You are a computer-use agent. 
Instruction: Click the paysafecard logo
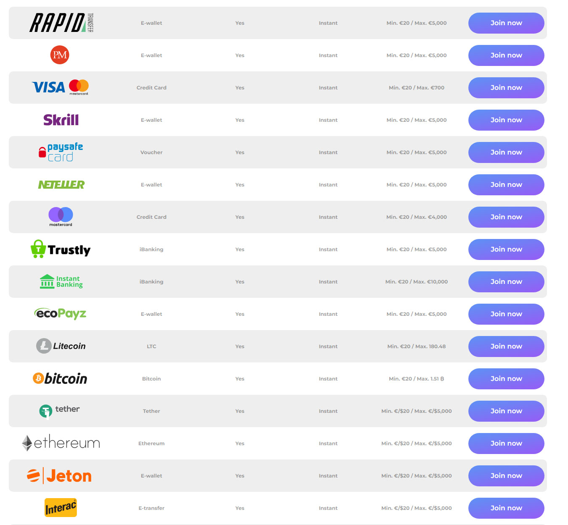[x=61, y=152]
